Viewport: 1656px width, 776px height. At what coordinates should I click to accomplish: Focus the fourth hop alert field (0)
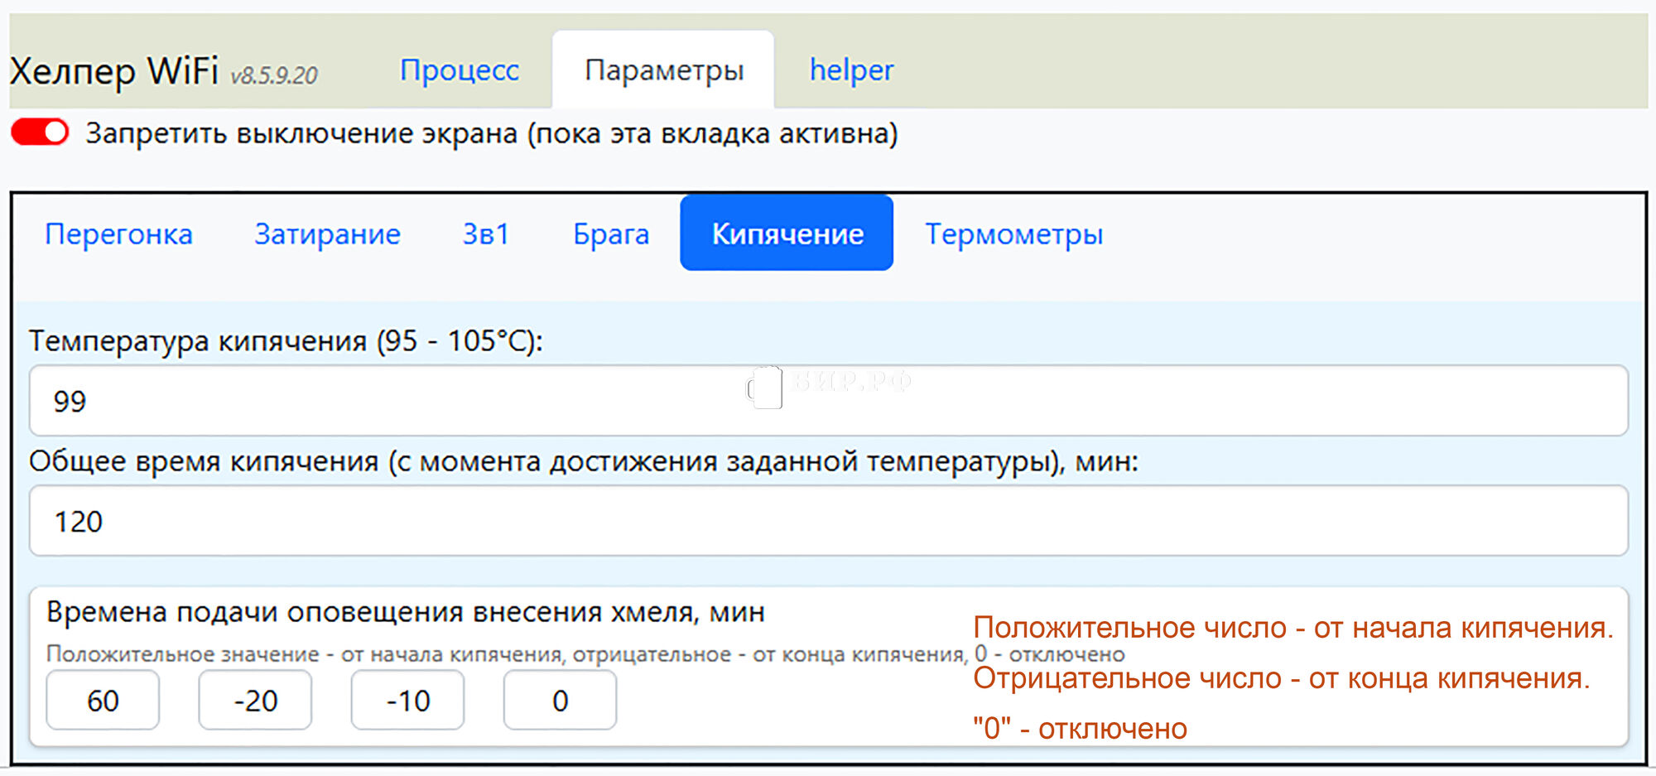tap(560, 701)
